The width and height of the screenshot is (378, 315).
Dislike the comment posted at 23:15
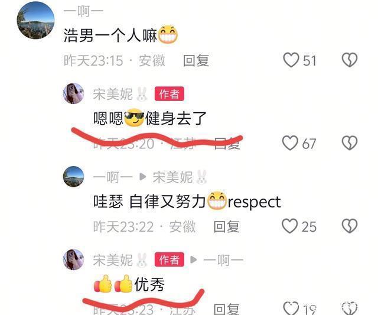click(350, 60)
